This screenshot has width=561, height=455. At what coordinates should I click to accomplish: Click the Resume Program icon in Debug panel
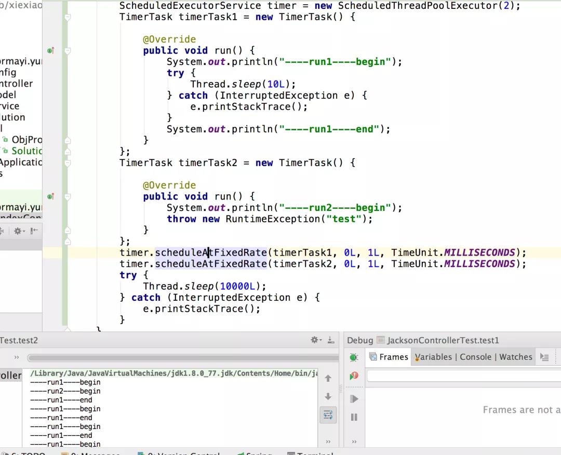(x=354, y=398)
